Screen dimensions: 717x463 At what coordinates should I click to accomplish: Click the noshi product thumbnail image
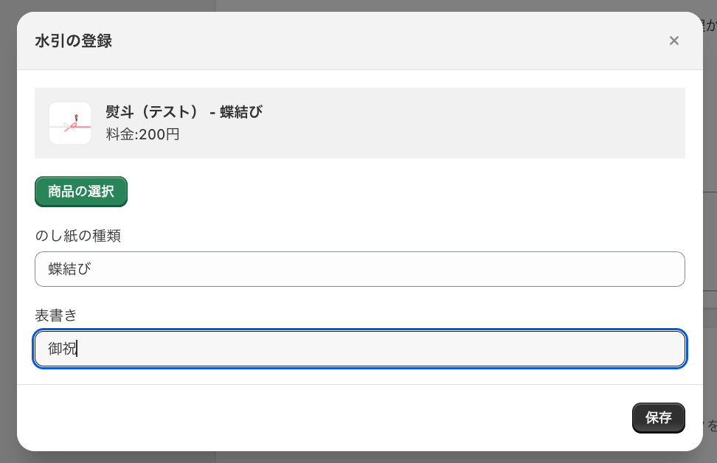[x=70, y=123]
